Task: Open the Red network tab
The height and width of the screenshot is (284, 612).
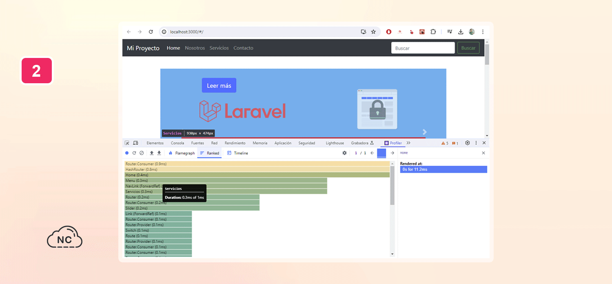Action: click(214, 143)
